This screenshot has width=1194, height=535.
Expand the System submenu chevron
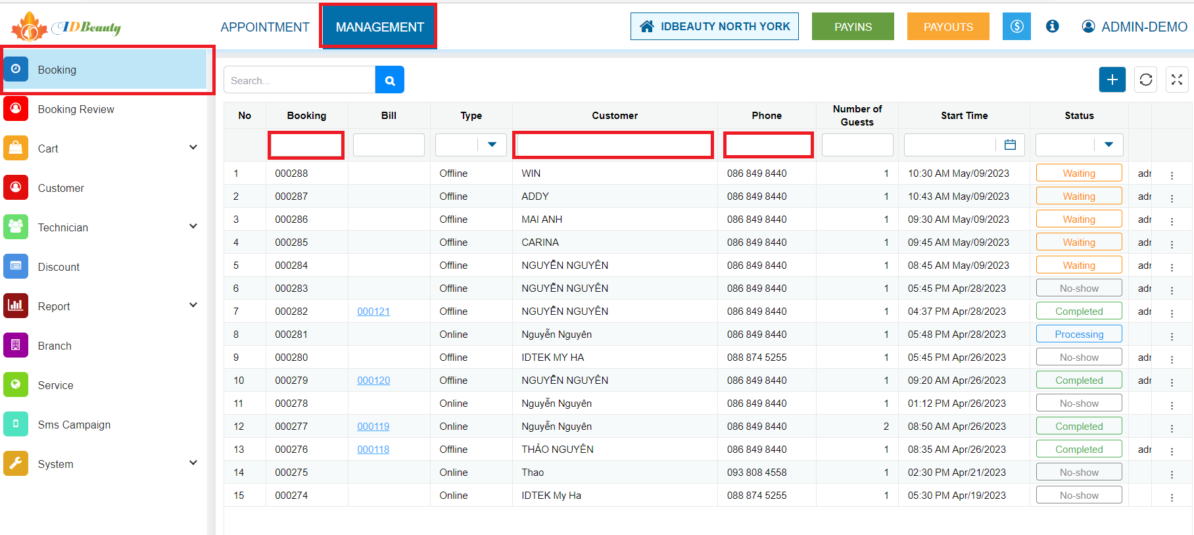193,463
